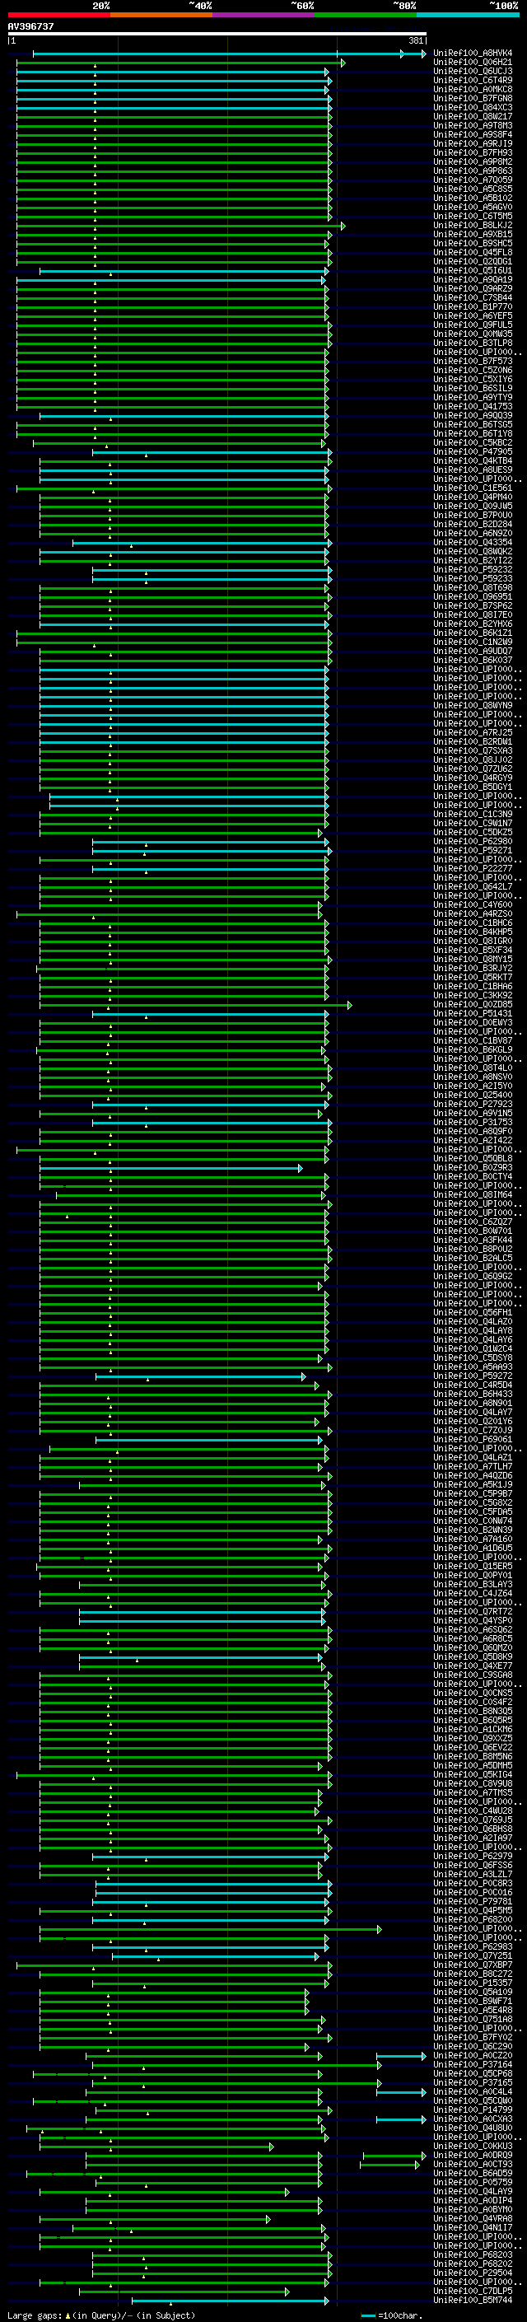The width and height of the screenshot is (527, 2322).
Task: Click hit label UniRef100_P59233
Action: (473, 579)
